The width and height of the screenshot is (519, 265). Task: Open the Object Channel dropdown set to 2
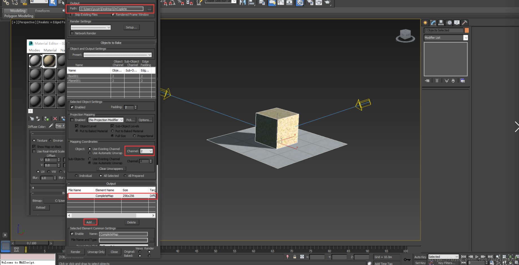coord(147,151)
